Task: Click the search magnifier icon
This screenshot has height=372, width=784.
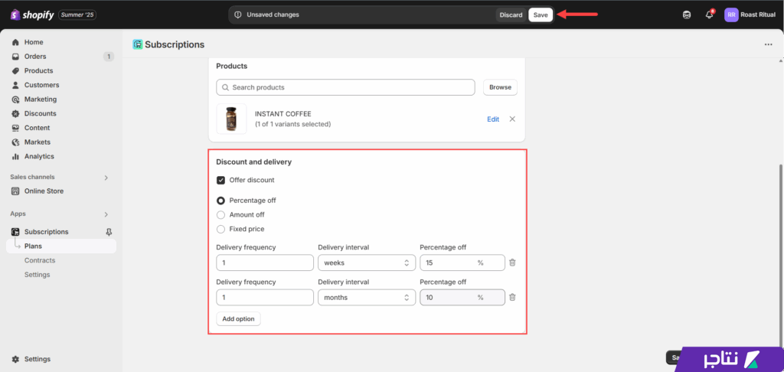Action: click(x=226, y=87)
